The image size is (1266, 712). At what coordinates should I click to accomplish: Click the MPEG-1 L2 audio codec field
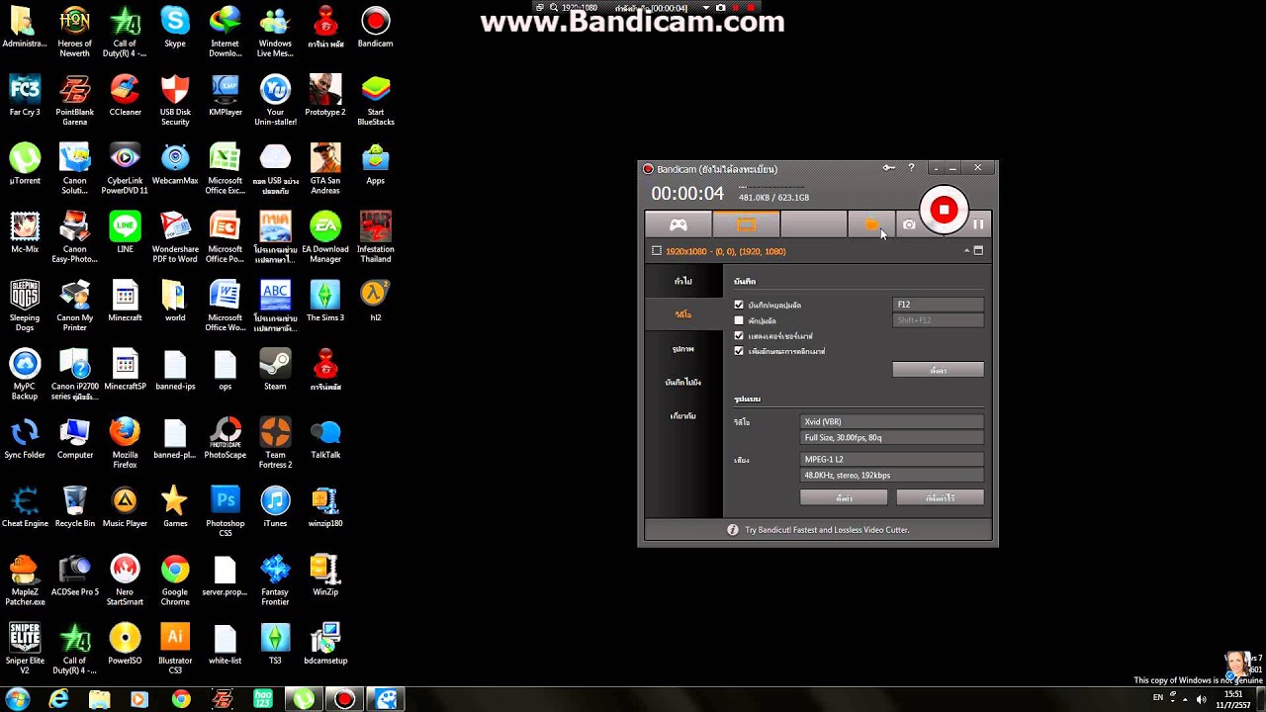click(x=892, y=459)
